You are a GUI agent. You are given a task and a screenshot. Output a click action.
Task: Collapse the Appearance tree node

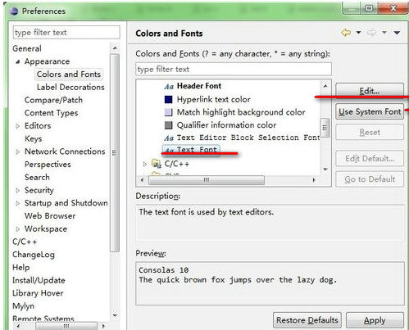coord(18,61)
